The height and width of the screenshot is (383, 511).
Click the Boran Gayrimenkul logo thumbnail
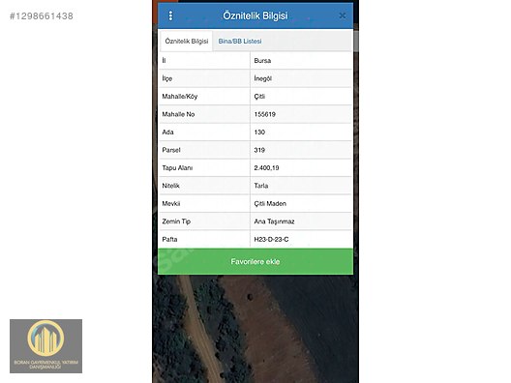click(45, 346)
